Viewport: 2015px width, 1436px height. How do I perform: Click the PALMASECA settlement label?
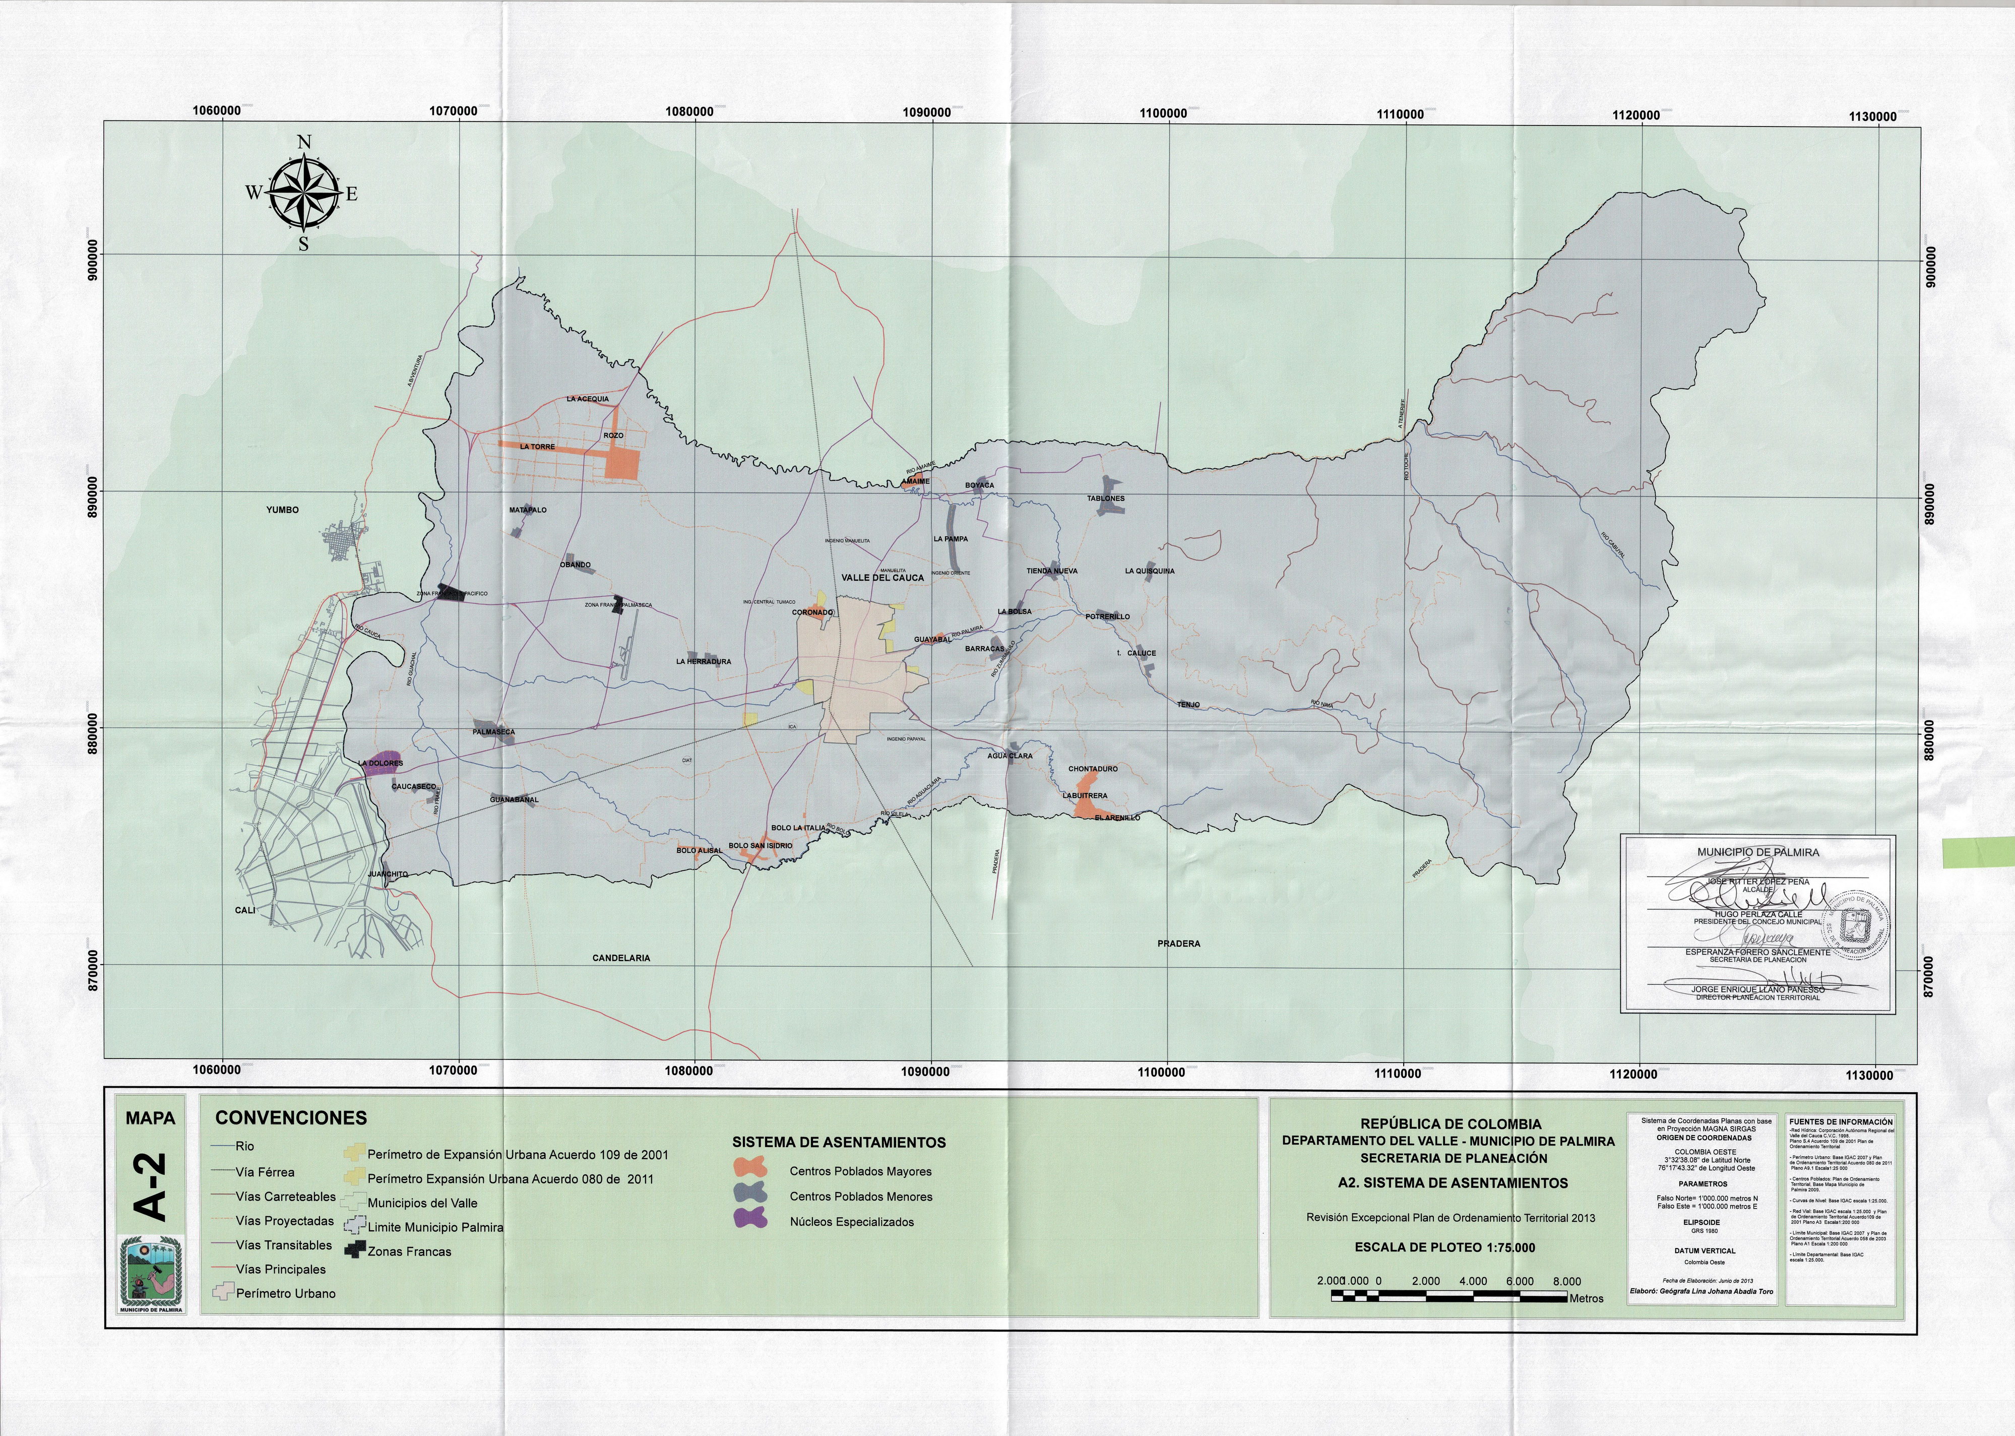coord(493,732)
